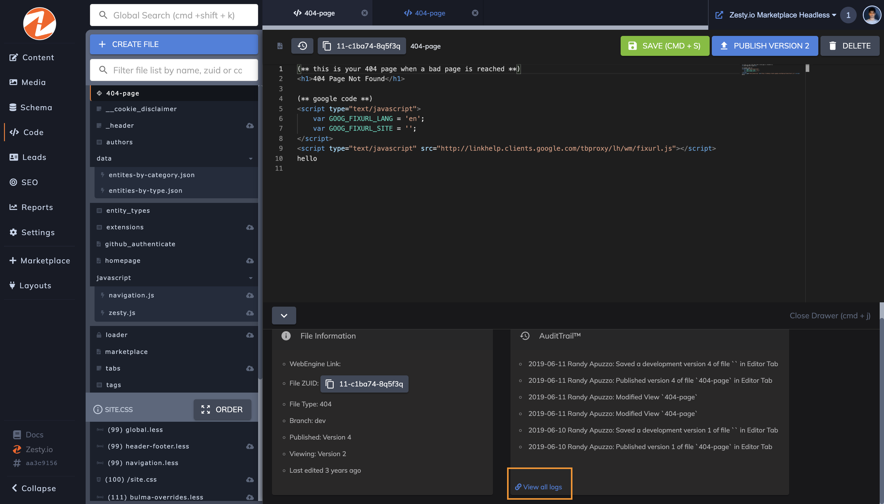Click the DELETE button
Image resolution: width=884 pixels, height=504 pixels.
pyautogui.click(x=850, y=46)
